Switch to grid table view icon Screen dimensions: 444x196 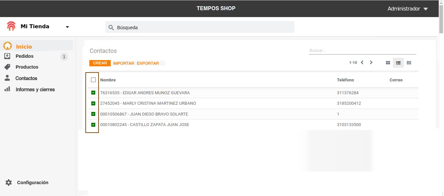coord(409,63)
